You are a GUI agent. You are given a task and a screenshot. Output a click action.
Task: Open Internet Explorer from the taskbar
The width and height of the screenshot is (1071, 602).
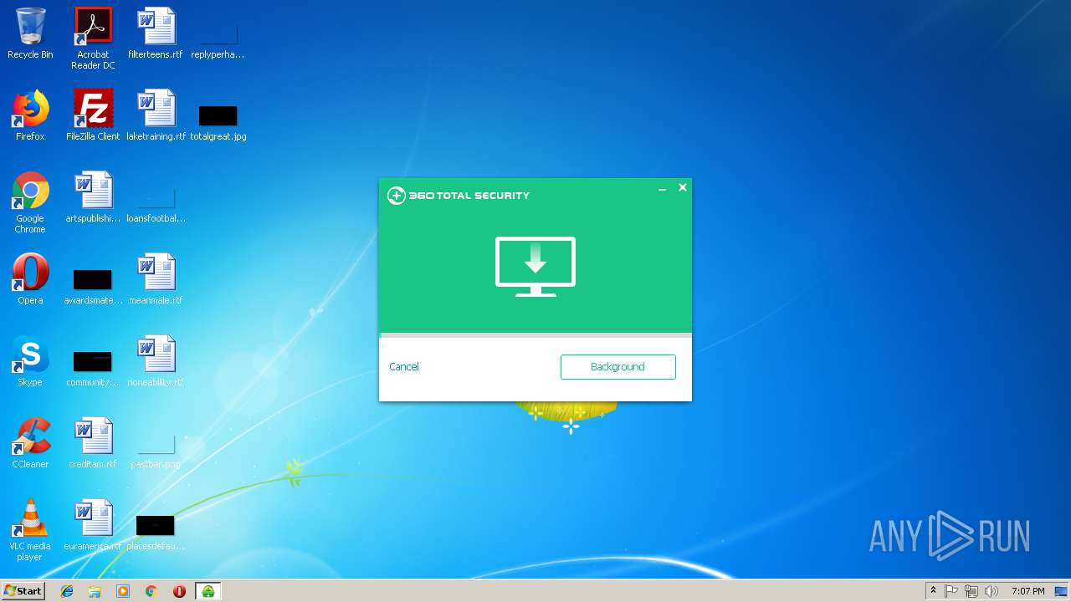click(x=67, y=591)
